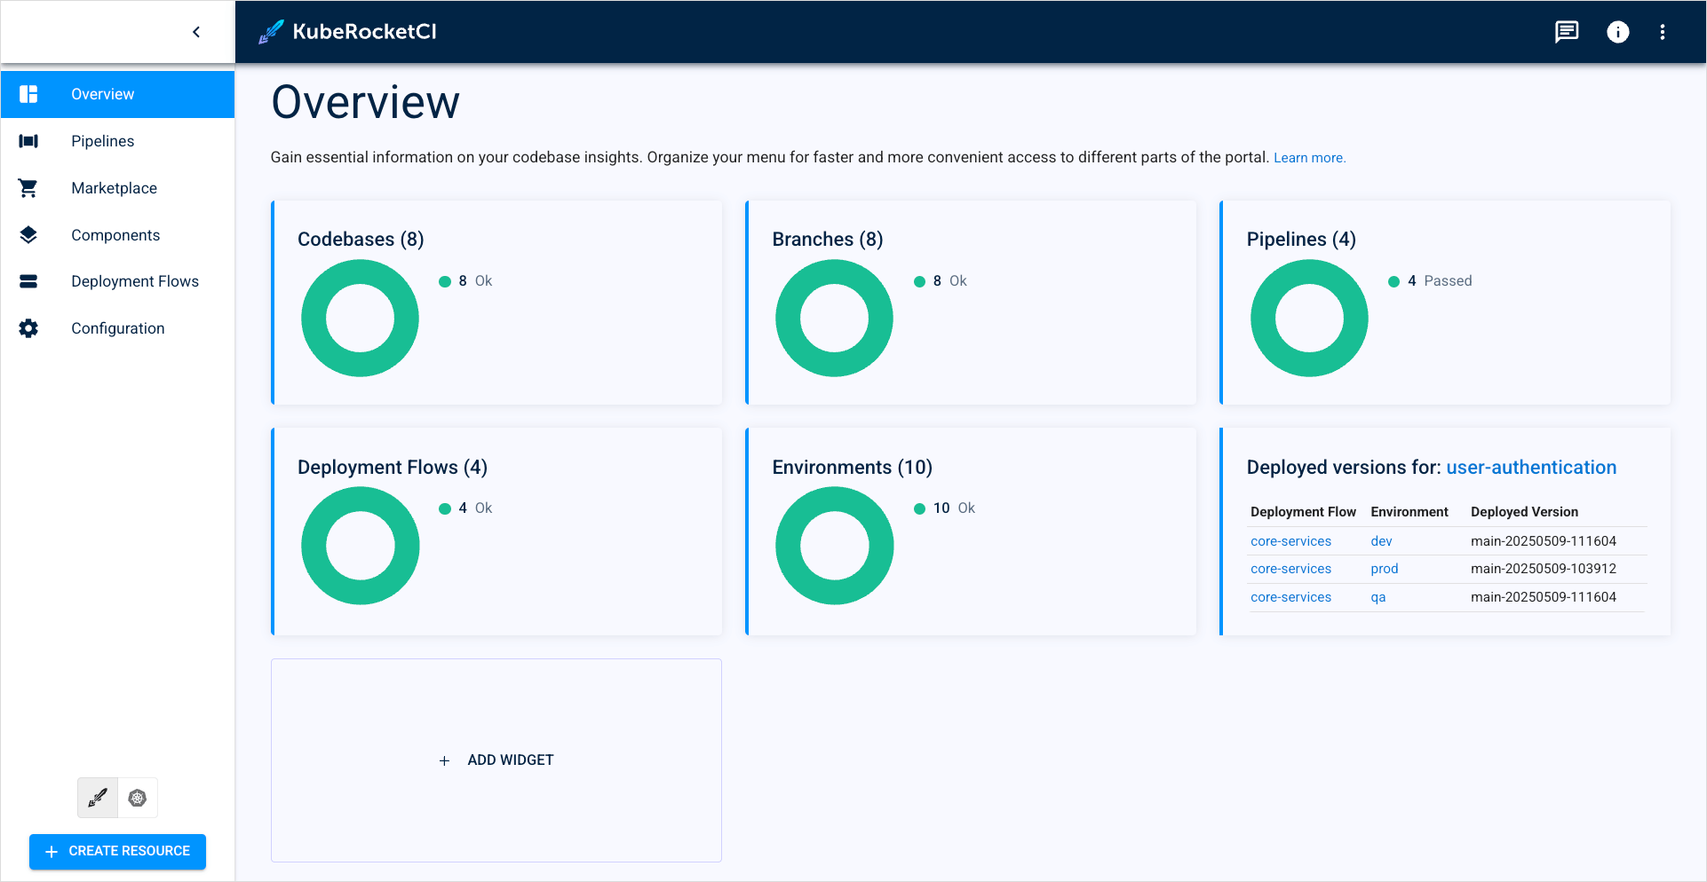The image size is (1707, 882).
Task: Open the three-dot more options menu
Action: 1662,32
